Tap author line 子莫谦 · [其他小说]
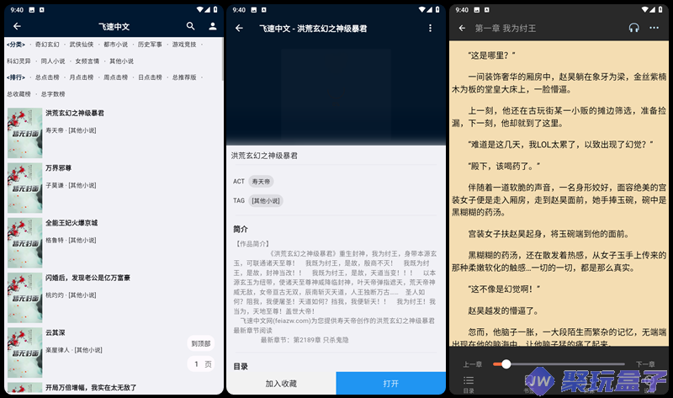 click(x=71, y=185)
